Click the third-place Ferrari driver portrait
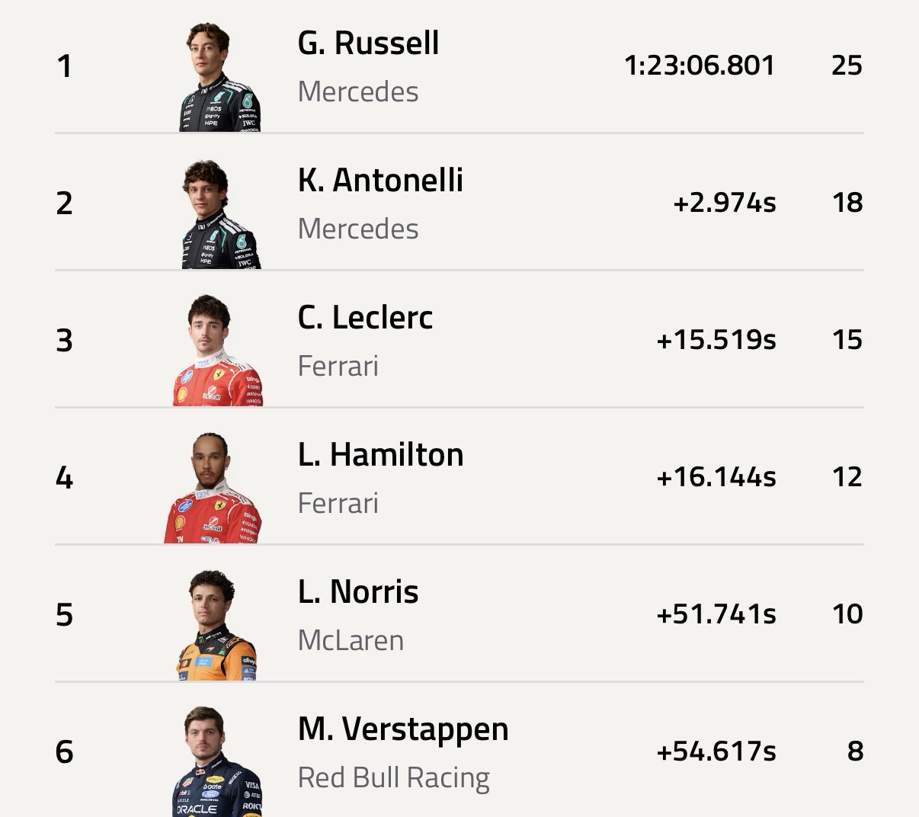This screenshot has width=919, height=817. point(218,351)
